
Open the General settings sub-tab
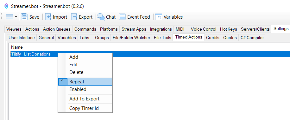[46, 38]
